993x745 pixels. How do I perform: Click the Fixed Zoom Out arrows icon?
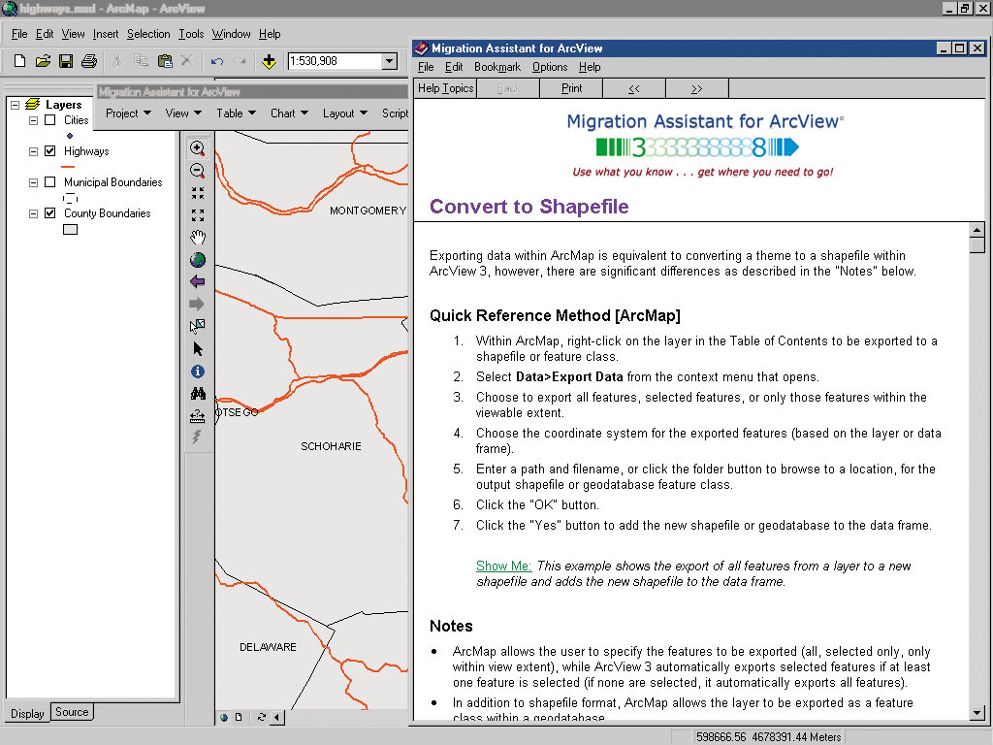tap(198, 215)
